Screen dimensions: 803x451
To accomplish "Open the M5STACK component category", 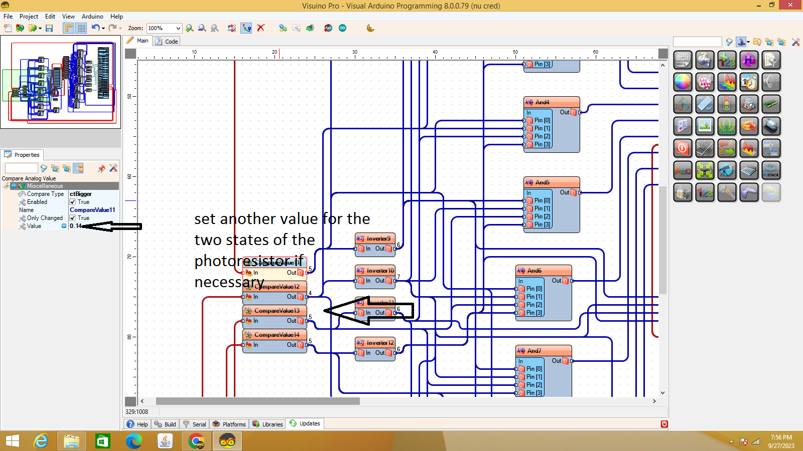I will pyautogui.click(x=770, y=170).
